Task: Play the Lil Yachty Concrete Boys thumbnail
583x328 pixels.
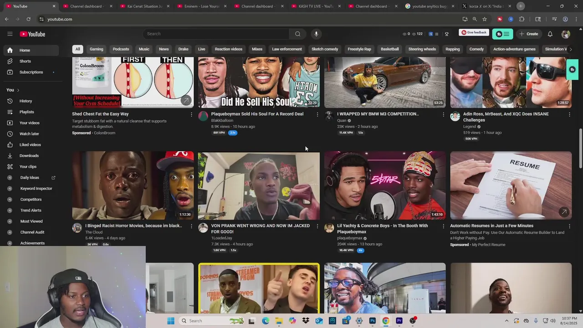Action: (385, 185)
